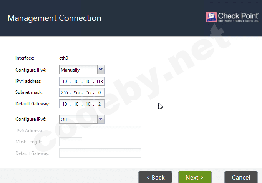The image size is (262, 183).
Task: Select the Manually combo box for IPv4
Action: pos(82,70)
